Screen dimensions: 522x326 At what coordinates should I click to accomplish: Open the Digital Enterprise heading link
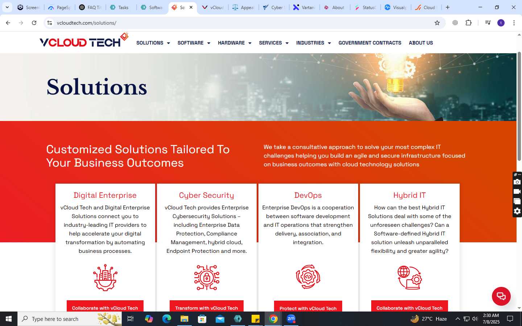point(105,195)
